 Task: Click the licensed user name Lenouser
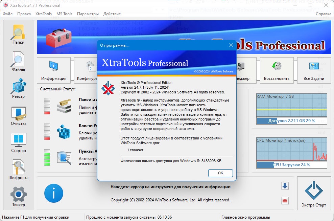tap(136, 150)
